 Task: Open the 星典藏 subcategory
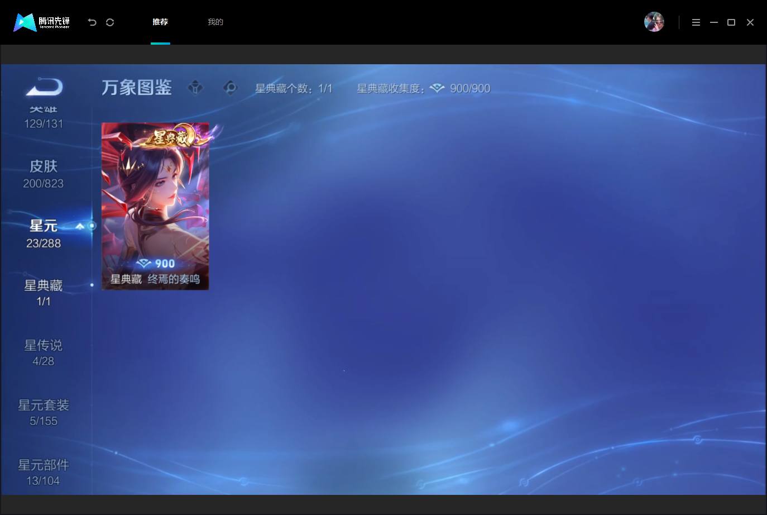click(44, 293)
